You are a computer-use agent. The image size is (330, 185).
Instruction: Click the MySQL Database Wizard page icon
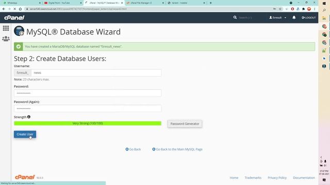(19, 31)
